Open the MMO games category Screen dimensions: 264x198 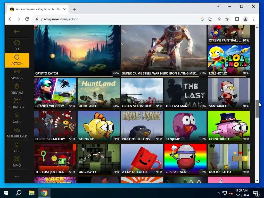pos(17,162)
